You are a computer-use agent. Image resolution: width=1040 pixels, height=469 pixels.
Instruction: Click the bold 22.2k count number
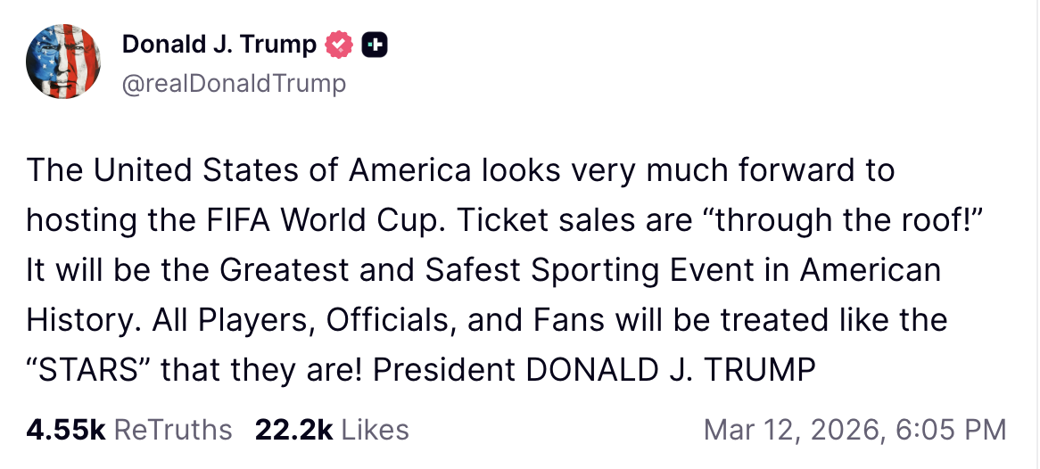[x=293, y=430]
